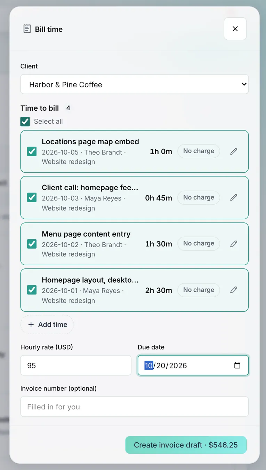Click the 0h 45m duration value
Image resolution: width=266 pixels, height=470 pixels.
[159, 198]
